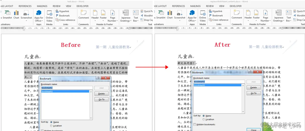Insert a Comment in the replaceWithNewContent.docx window
Screen dimensions: 305x131
(237, 15)
